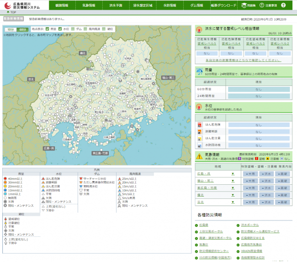Click the green bullet icon beside 土砂災害ポータル
The width and height of the screenshot is (297, 262).
point(196,232)
